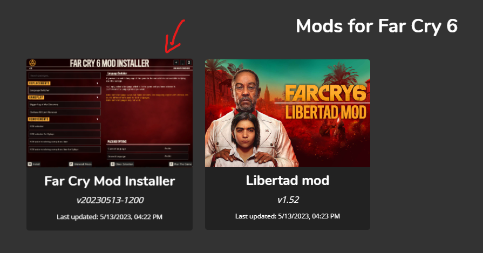Click the Clear Selection button icon

(x=112, y=164)
